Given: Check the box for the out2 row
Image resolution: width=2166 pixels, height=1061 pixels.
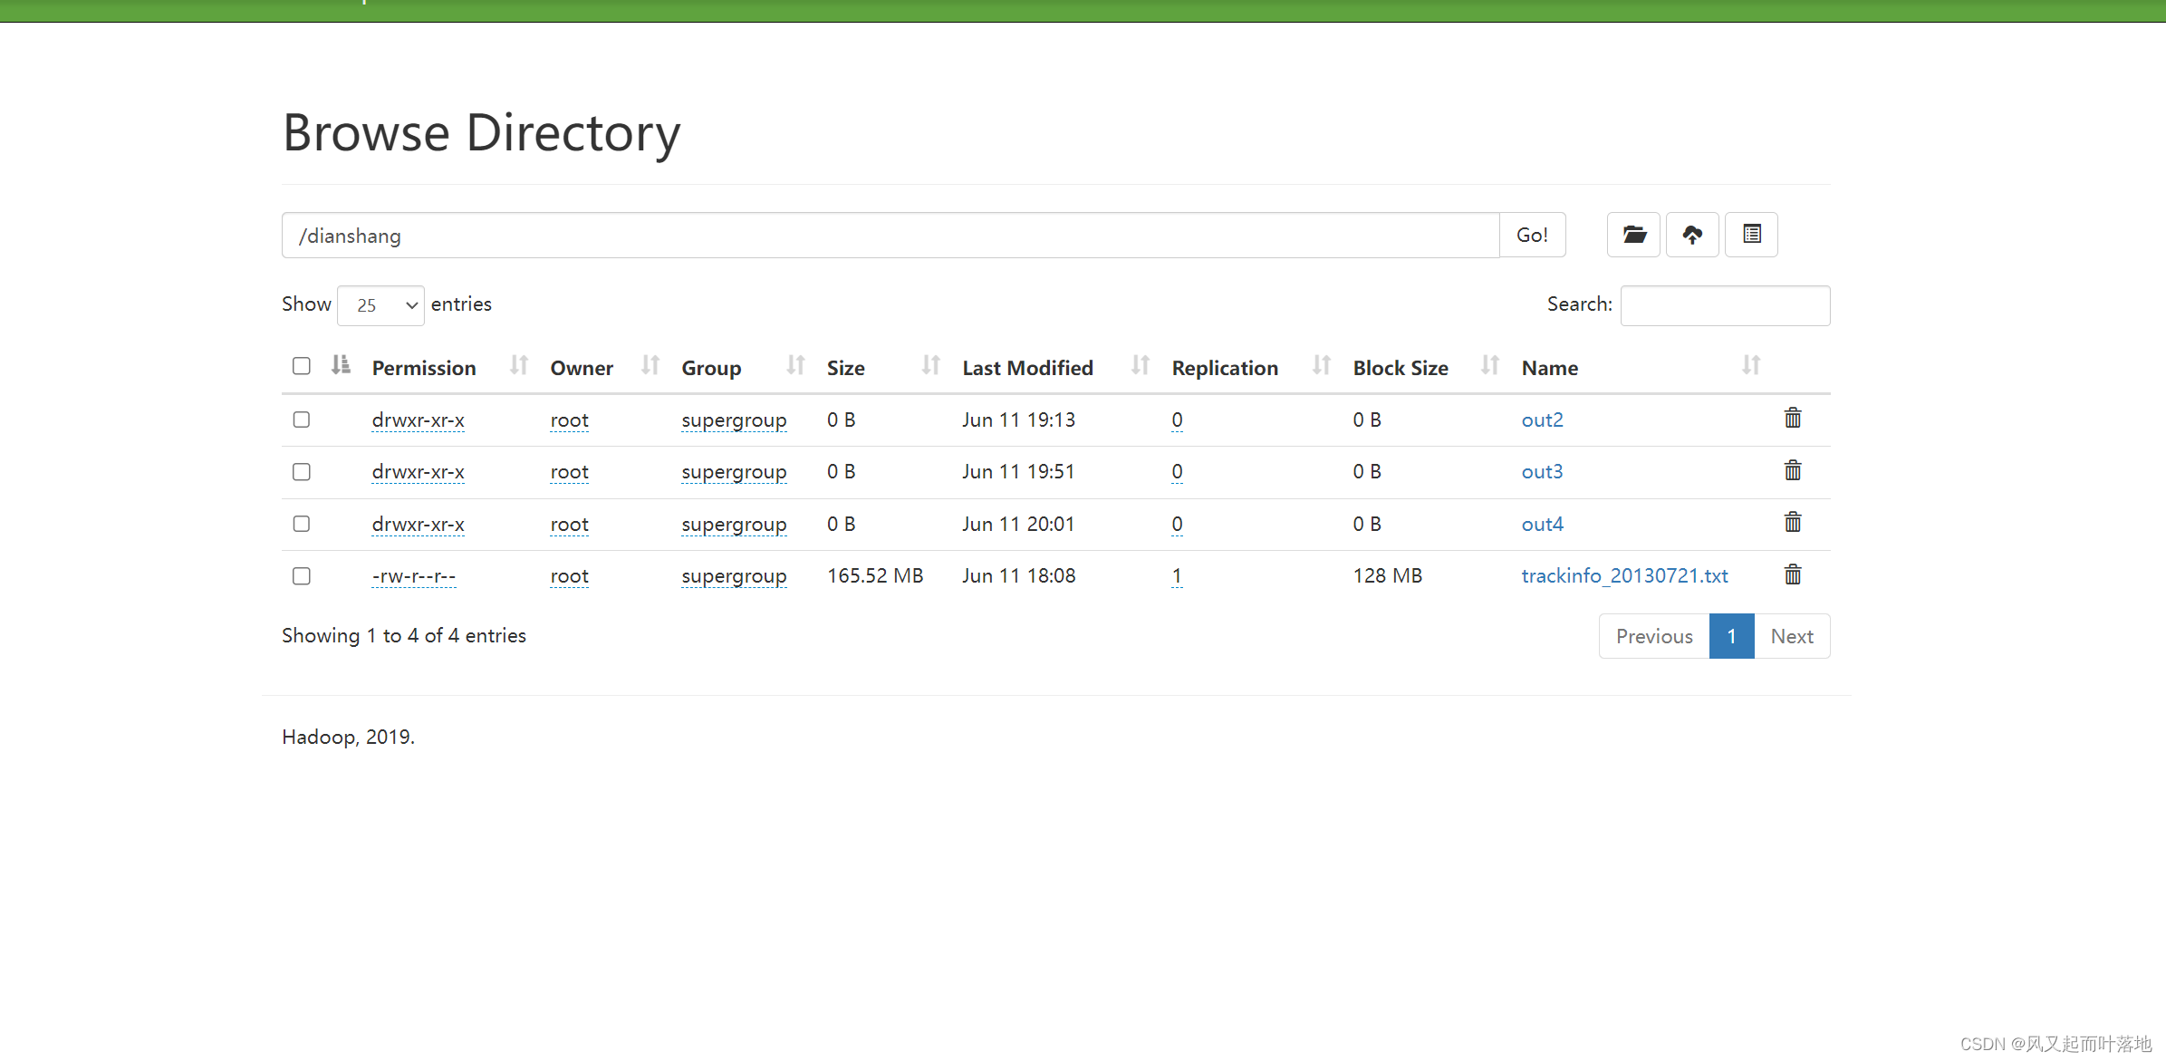Looking at the screenshot, I should pos(302,420).
